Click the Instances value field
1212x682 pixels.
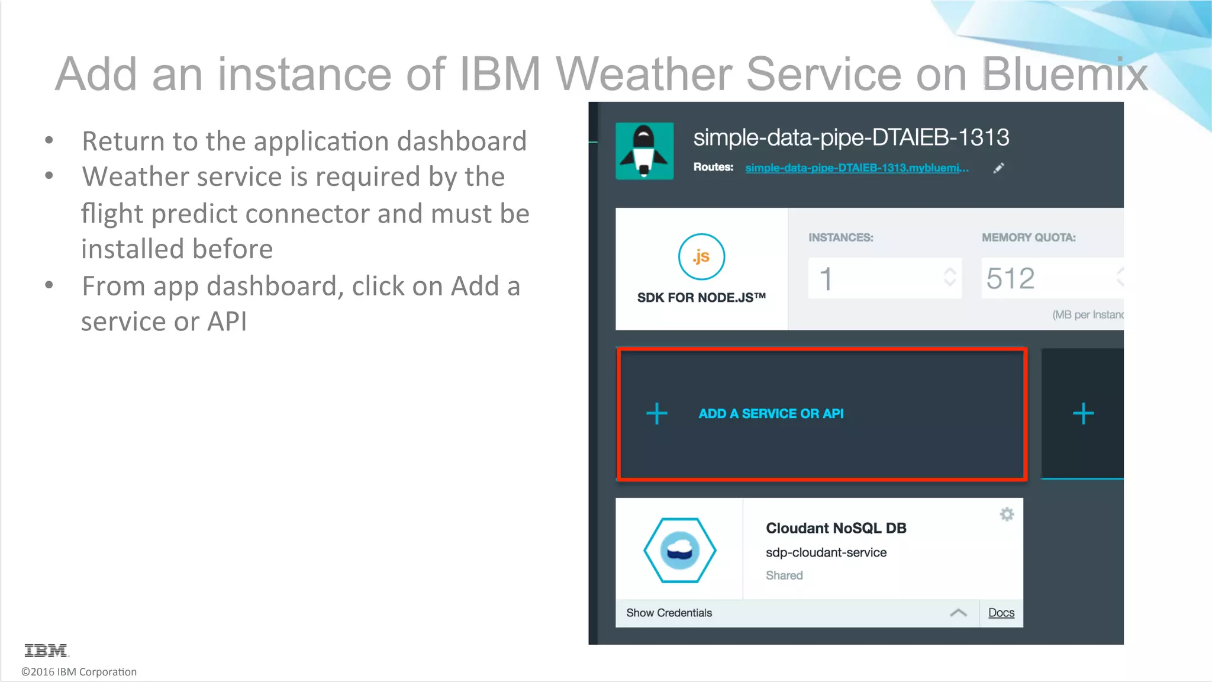tap(885, 278)
